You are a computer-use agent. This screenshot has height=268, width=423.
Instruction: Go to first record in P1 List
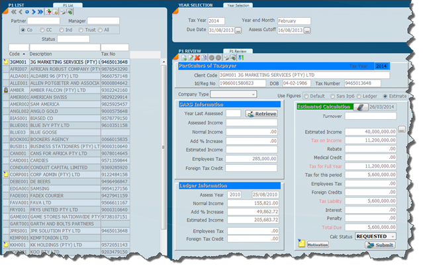click(x=13, y=13)
